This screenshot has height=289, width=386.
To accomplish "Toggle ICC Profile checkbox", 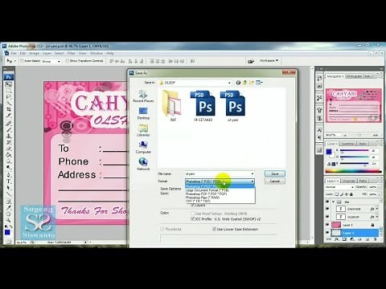I will pyautogui.click(x=192, y=219).
